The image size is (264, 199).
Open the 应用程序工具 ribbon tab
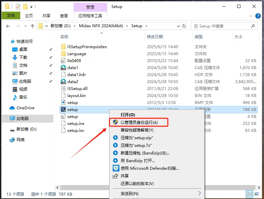point(90,16)
